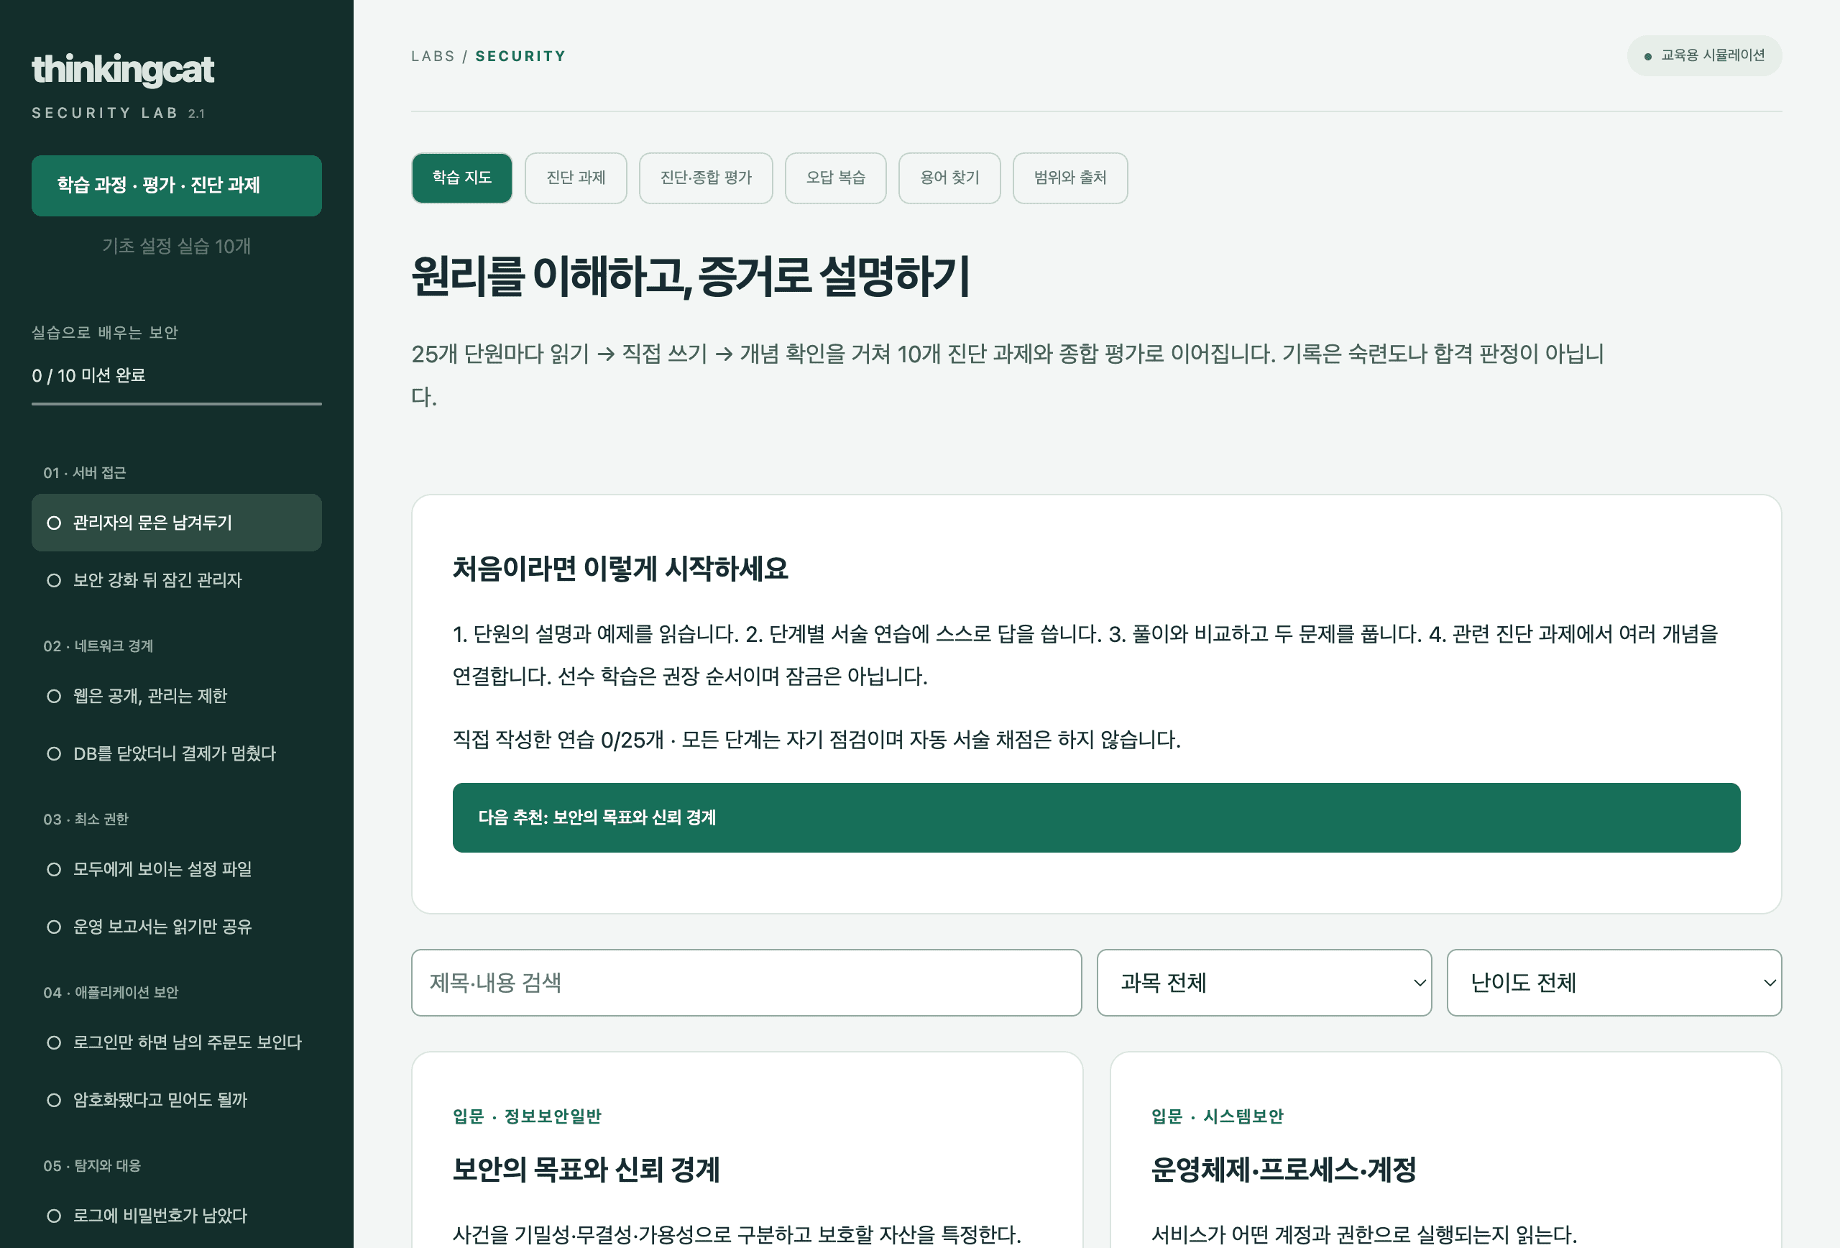Viewport: 1840px width, 1248px height.
Task: Open the 오답 복습 tab
Action: coord(835,178)
